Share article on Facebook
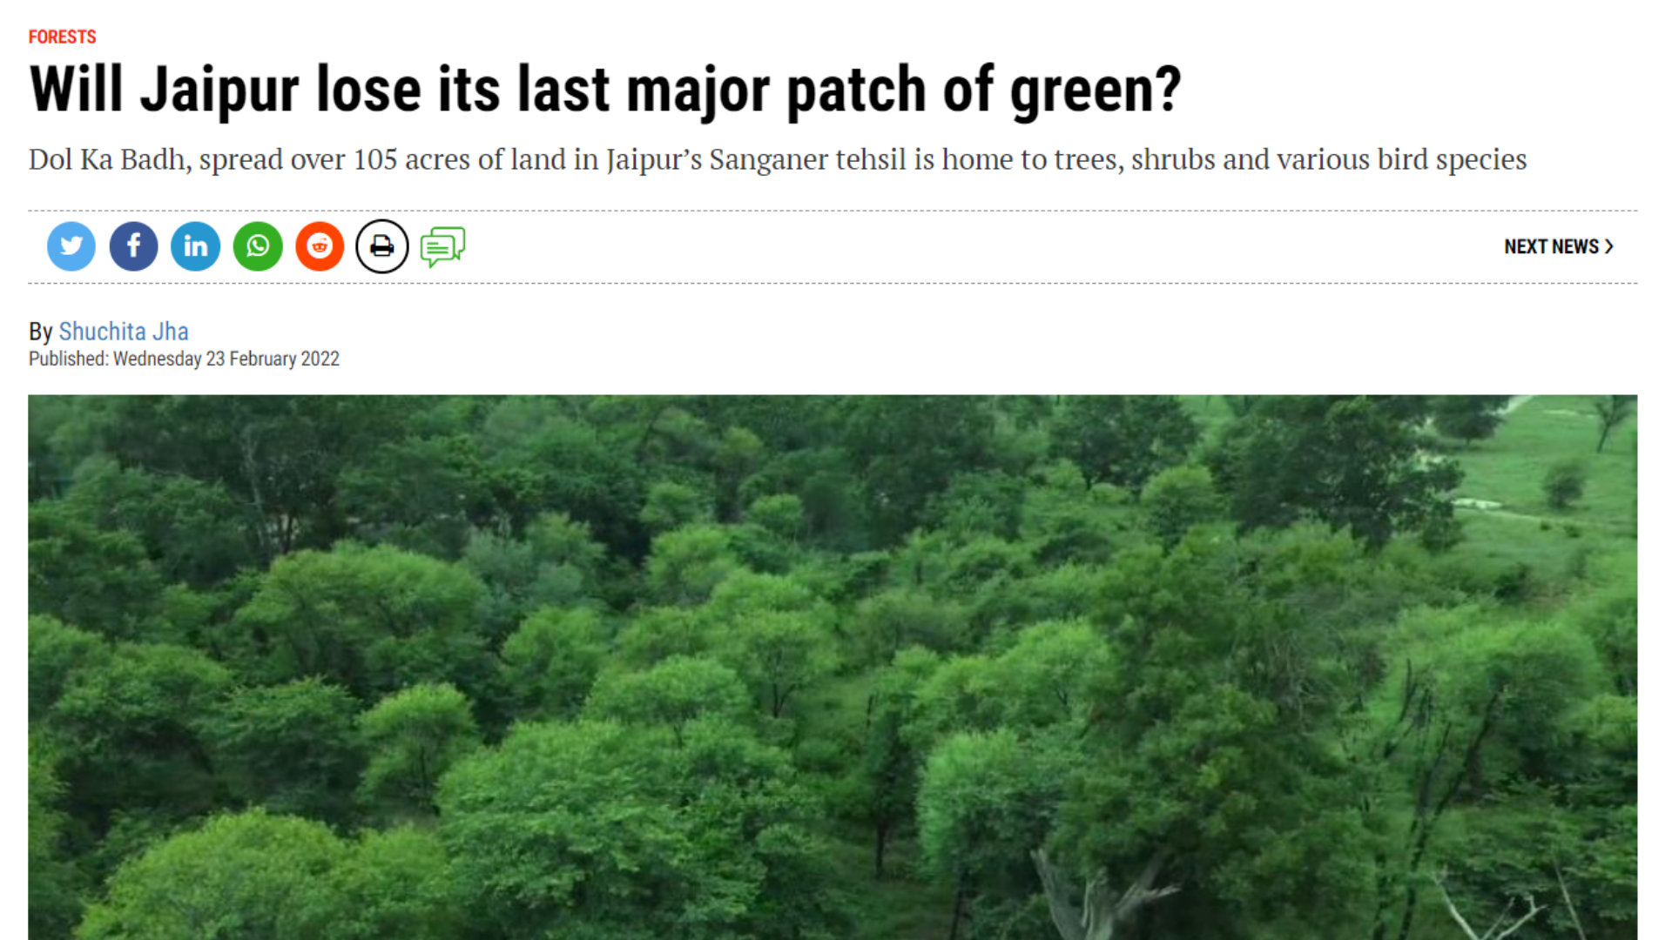This screenshot has width=1672, height=940. [133, 246]
